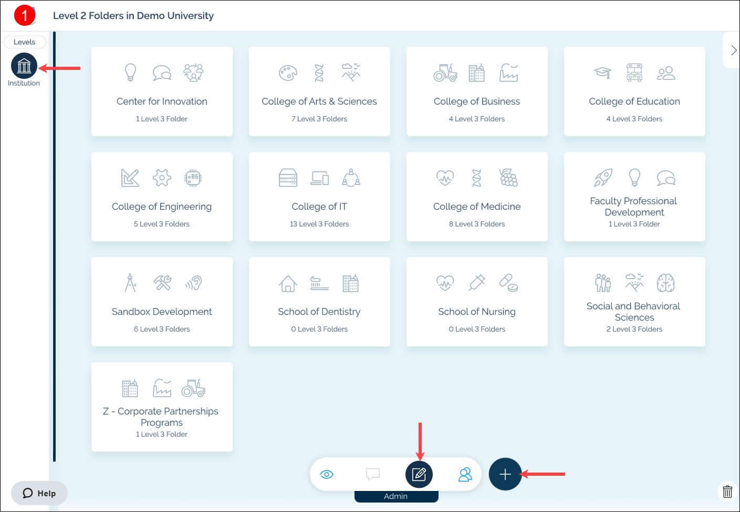The width and height of the screenshot is (740, 512).
Task: Click the plus add button
Action: (x=505, y=474)
